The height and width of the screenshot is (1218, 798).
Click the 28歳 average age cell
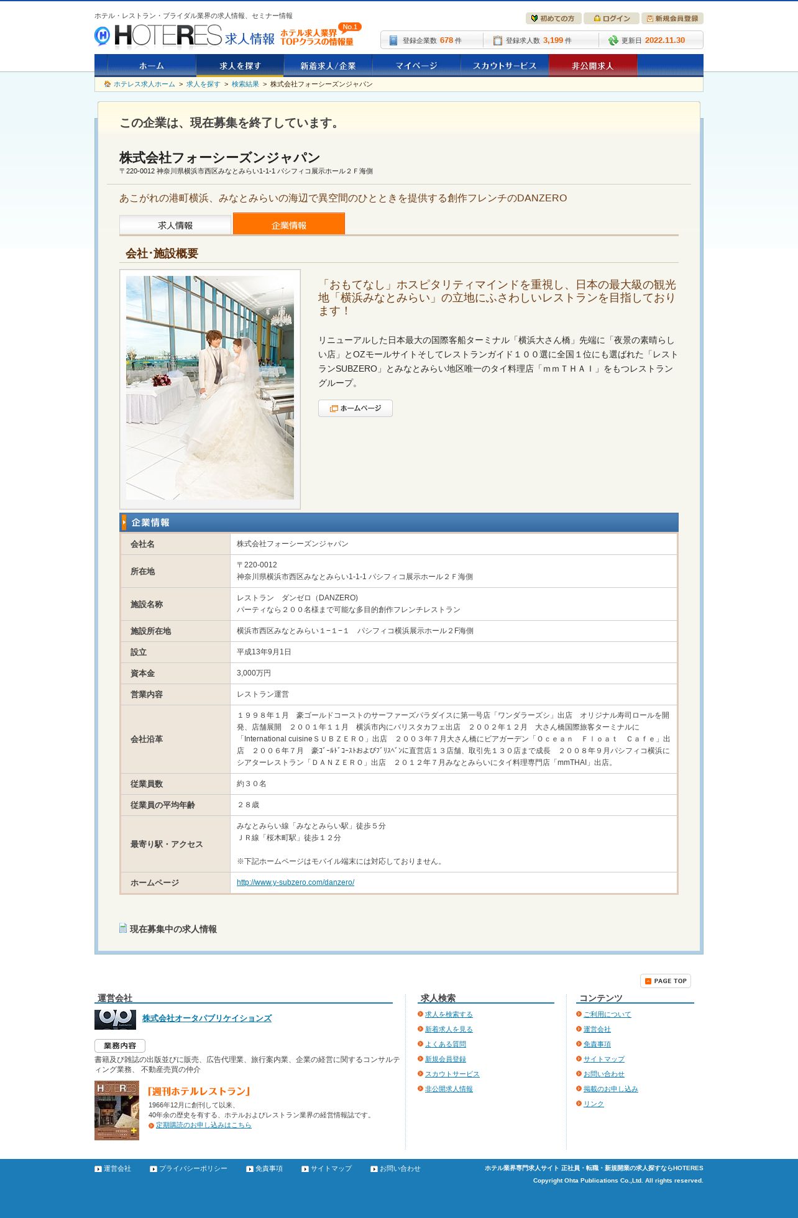(454, 805)
